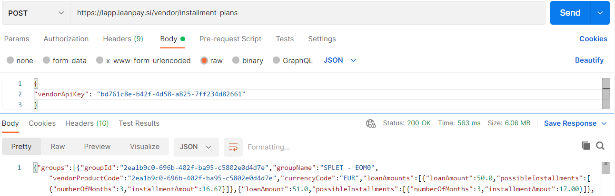The width and height of the screenshot is (615, 196).
Task: Open the Pre-request Script tab
Action: (x=230, y=39)
